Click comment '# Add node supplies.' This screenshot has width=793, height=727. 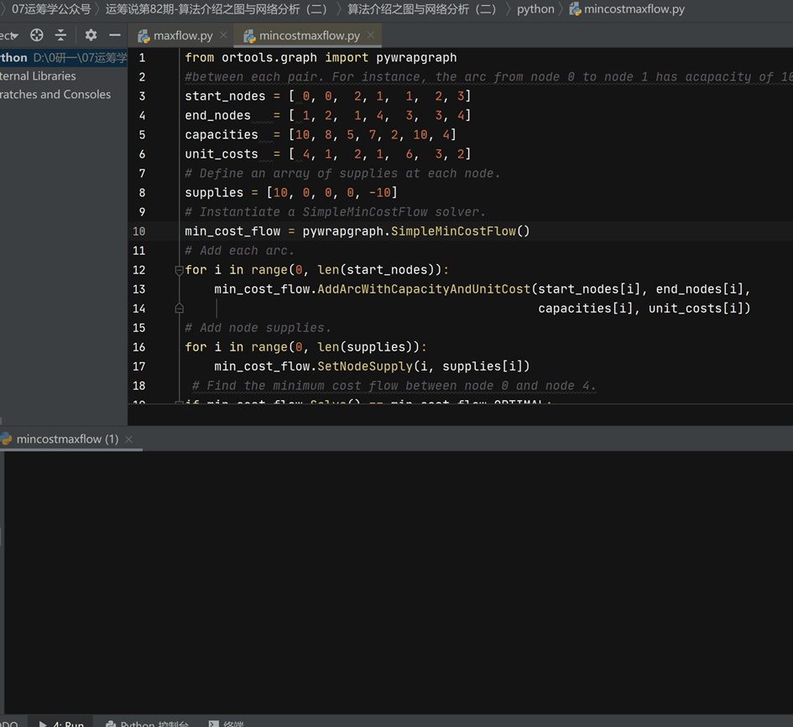258,328
